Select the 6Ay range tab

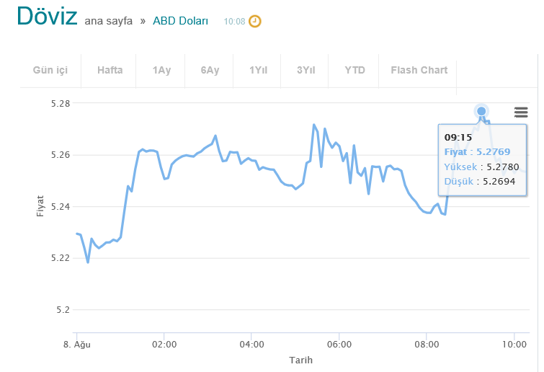pyautogui.click(x=210, y=70)
